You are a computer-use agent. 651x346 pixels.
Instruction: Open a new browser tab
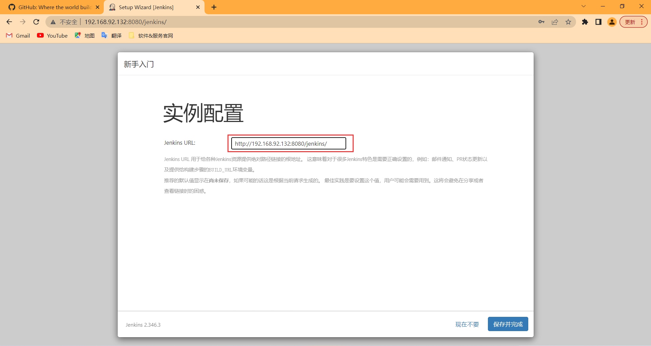click(x=214, y=7)
